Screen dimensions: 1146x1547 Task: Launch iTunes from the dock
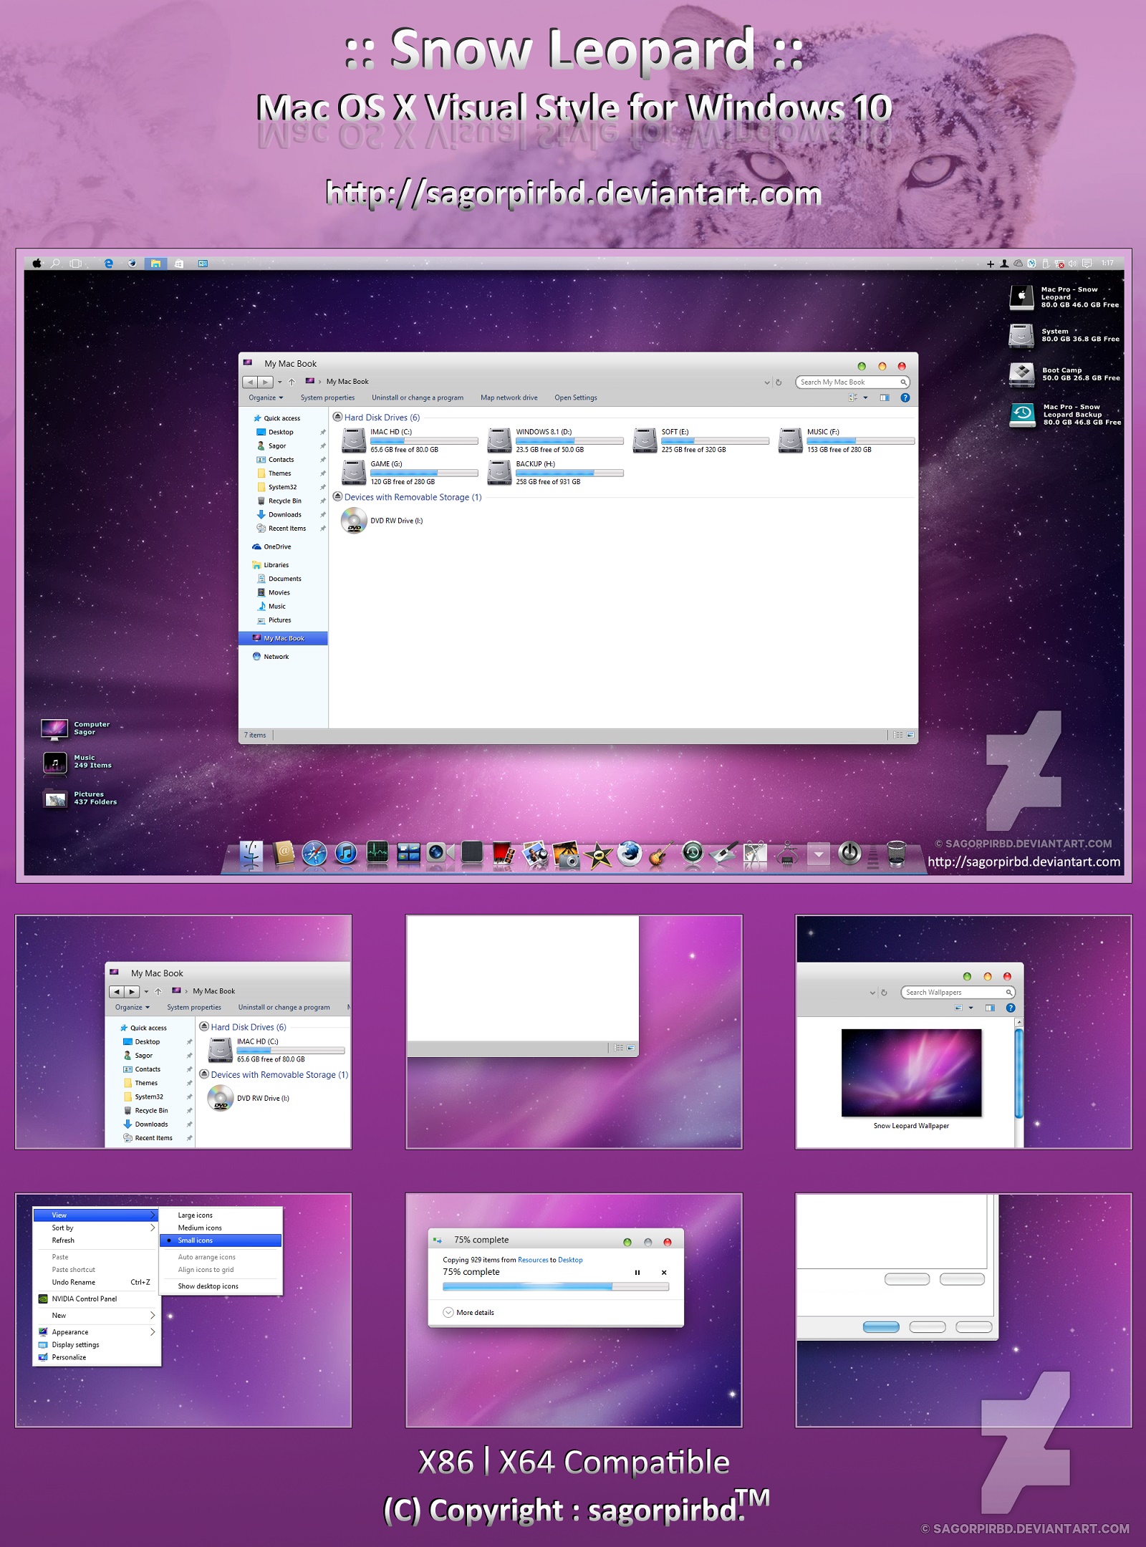[346, 854]
